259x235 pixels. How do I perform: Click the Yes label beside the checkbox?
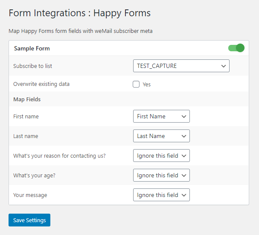point(147,85)
